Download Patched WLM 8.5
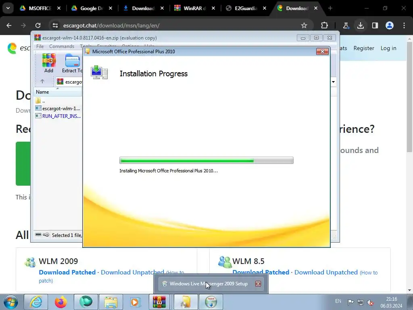The image size is (413, 310). 261,272
